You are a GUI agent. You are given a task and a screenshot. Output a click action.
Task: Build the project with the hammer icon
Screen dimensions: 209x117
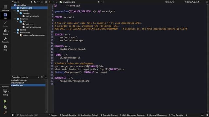coord(5,112)
